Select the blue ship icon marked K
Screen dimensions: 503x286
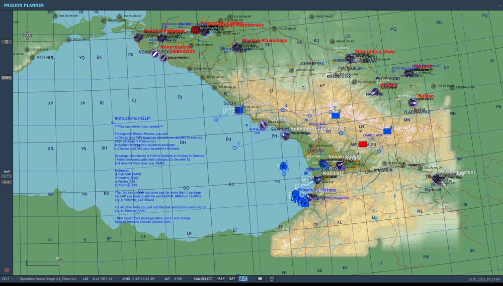click(283, 166)
